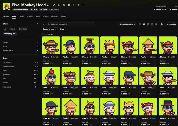The width and height of the screenshot is (178, 126).
Task: Click the blue #509 rank badge
Action: [x=153, y=118]
